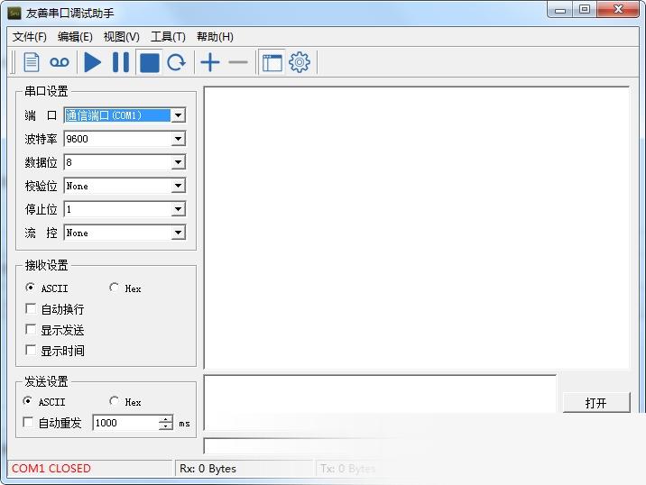Maximize the 友善串口调试助手 window
Image resolution: width=646 pixels, height=485 pixels.
click(585, 10)
